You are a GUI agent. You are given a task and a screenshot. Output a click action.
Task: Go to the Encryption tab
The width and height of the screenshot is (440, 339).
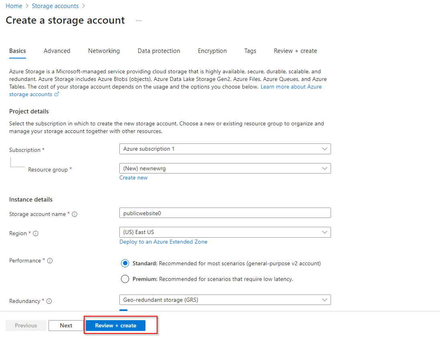coord(212,51)
